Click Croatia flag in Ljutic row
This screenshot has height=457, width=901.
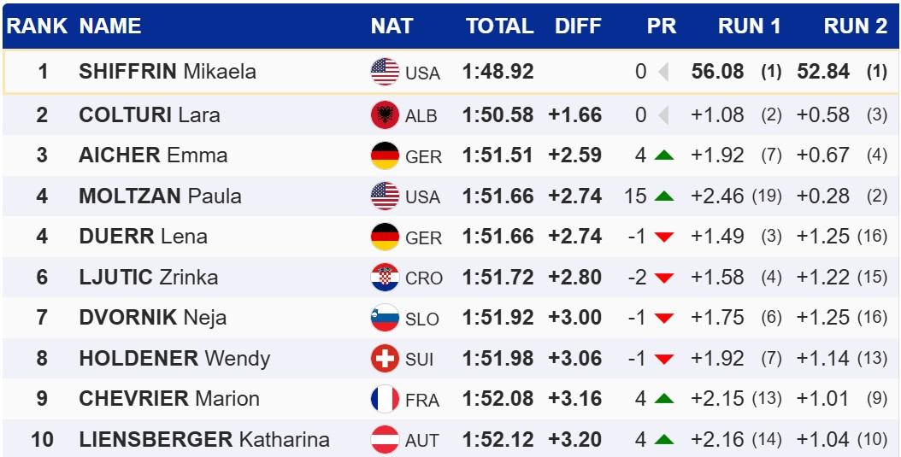385,278
